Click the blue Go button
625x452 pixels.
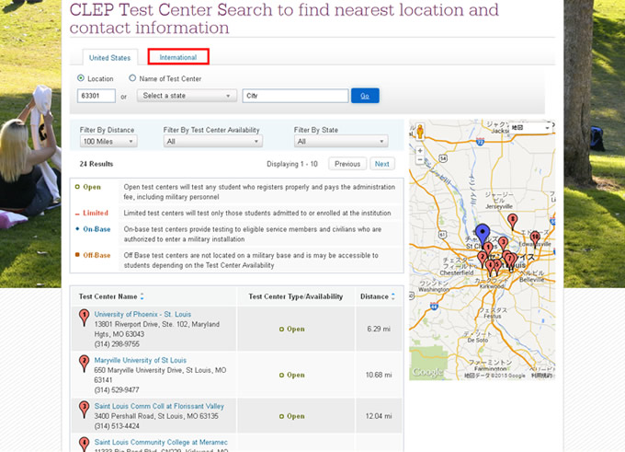pyautogui.click(x=365, y=96)
